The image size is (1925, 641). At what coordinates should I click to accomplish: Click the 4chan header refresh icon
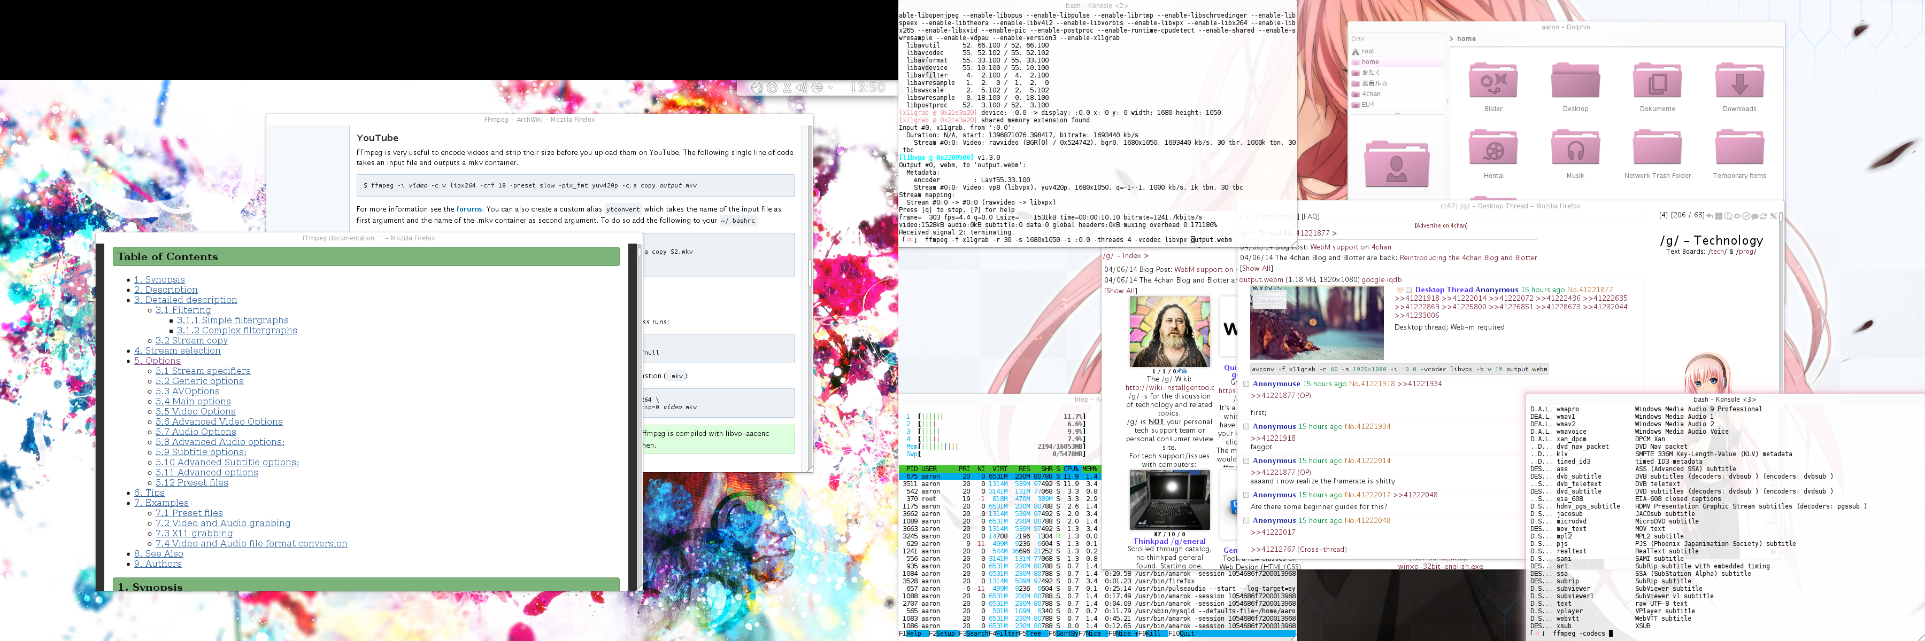pos(1764,216)
